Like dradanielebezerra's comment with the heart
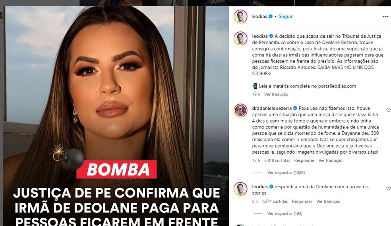 point(388,110)
